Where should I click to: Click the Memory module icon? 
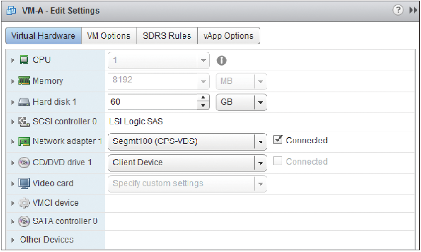[x=24, y=80]
